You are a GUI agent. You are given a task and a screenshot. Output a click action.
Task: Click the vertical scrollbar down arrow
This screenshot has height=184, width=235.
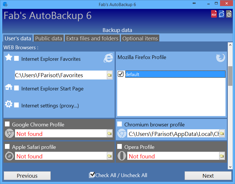pyautogui.click(x=230, y=167)
